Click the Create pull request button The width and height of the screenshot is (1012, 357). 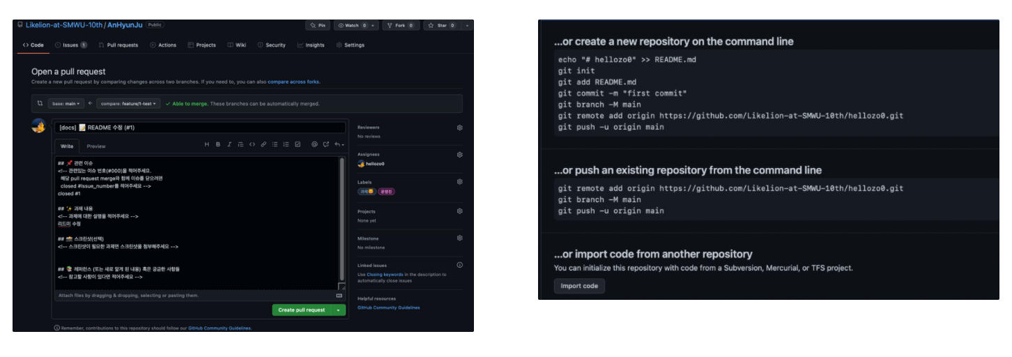click(x=302, y=310)
